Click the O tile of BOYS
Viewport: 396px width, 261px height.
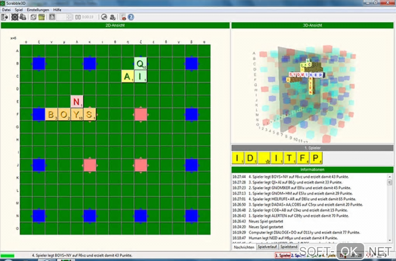64,114
